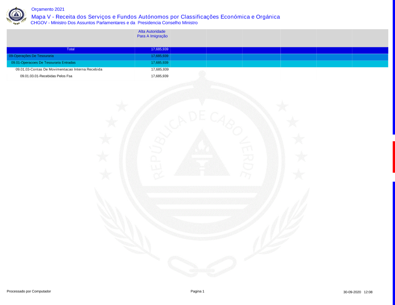
Task: Click the Cabo Verde coat of arms logo
Action: 16,16
